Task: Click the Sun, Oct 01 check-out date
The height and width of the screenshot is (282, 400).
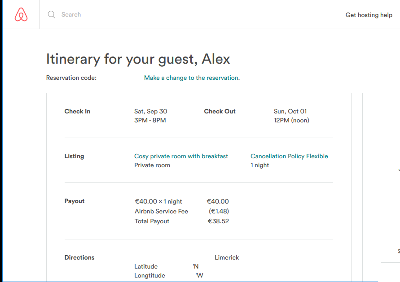Action: (290, 112)
